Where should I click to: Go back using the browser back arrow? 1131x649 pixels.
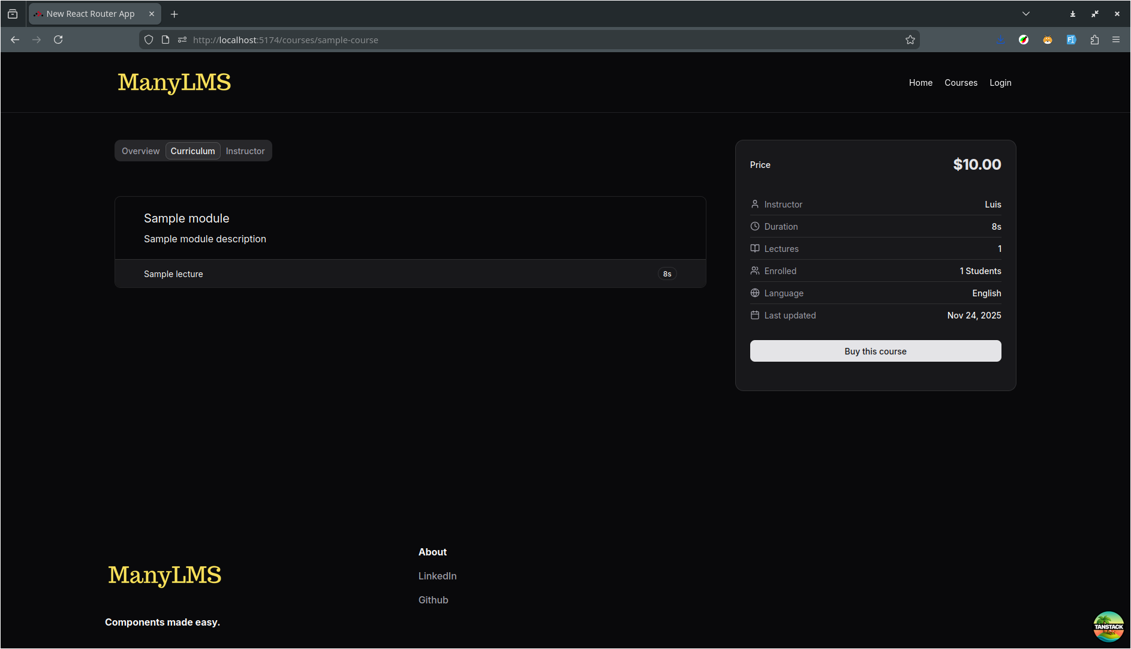point(15,40)
